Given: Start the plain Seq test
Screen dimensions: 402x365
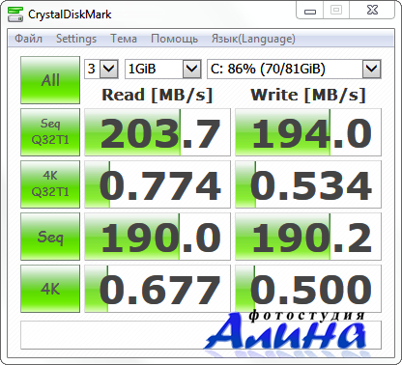Looking at the screenshot, I should (50, 237).
